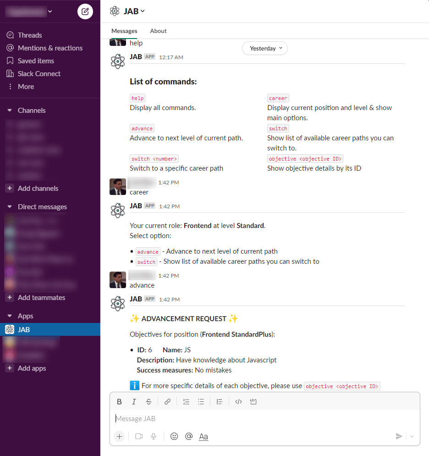Click the 1:42 PM timestamp above "career"
The image size is (429, 456).
169,183
